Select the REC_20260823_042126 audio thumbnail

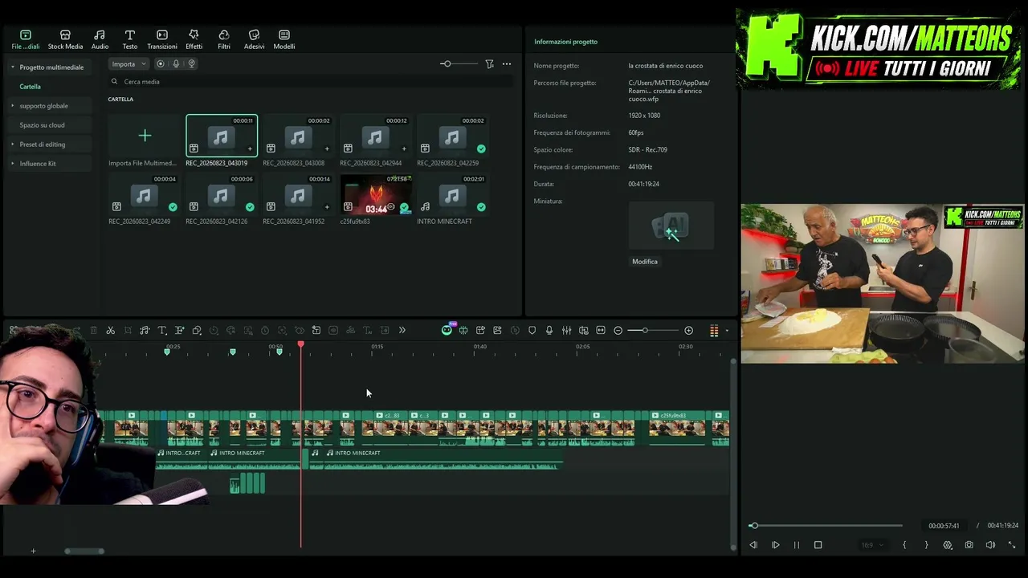(221, 194)
